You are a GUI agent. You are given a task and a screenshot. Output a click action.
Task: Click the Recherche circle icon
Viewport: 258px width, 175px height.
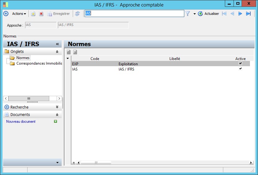(7, 107)
